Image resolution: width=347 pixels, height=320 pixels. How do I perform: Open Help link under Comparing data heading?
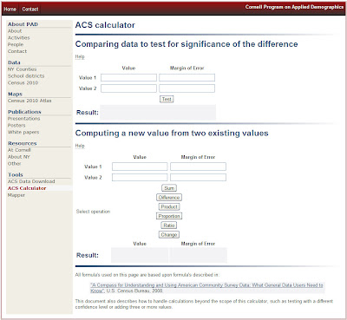coord(80,56)
